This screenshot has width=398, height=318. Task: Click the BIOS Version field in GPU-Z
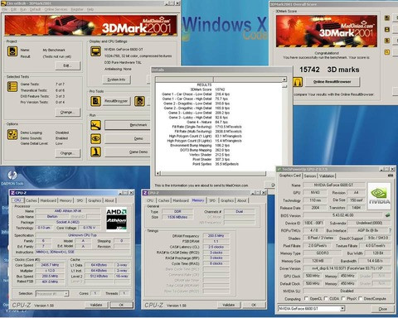tap(342, 215)
